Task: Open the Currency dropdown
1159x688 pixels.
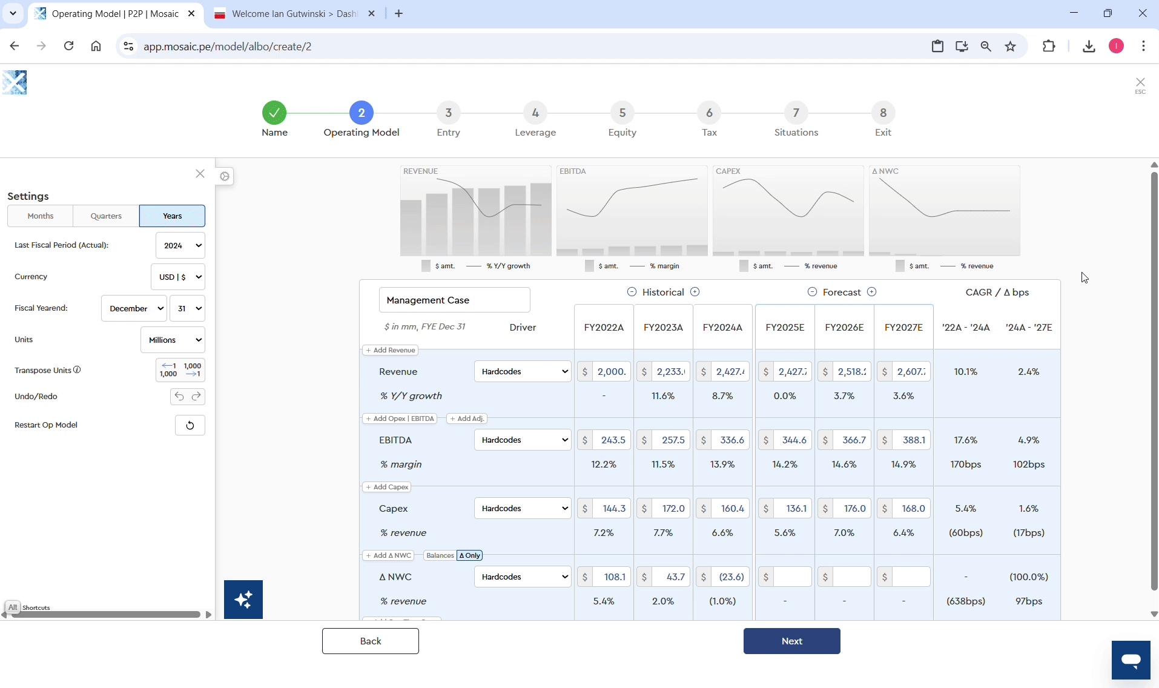Action: tap(178, 277)
